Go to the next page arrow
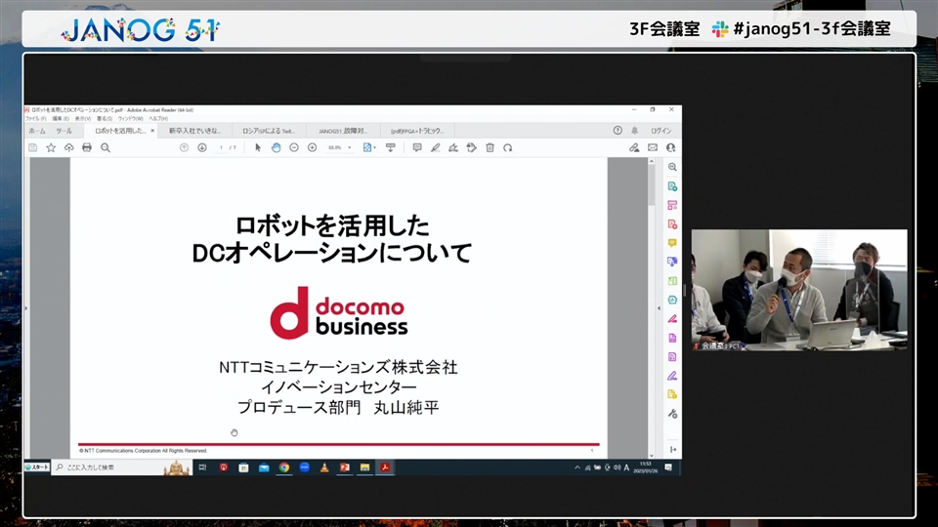The height and width of the screenshot is (527, 938). [202, 147]
